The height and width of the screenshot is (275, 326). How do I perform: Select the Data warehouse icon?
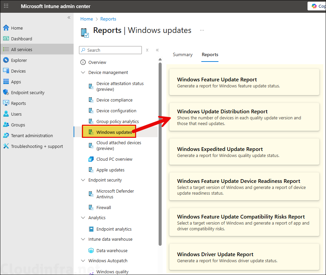(91, 250)
